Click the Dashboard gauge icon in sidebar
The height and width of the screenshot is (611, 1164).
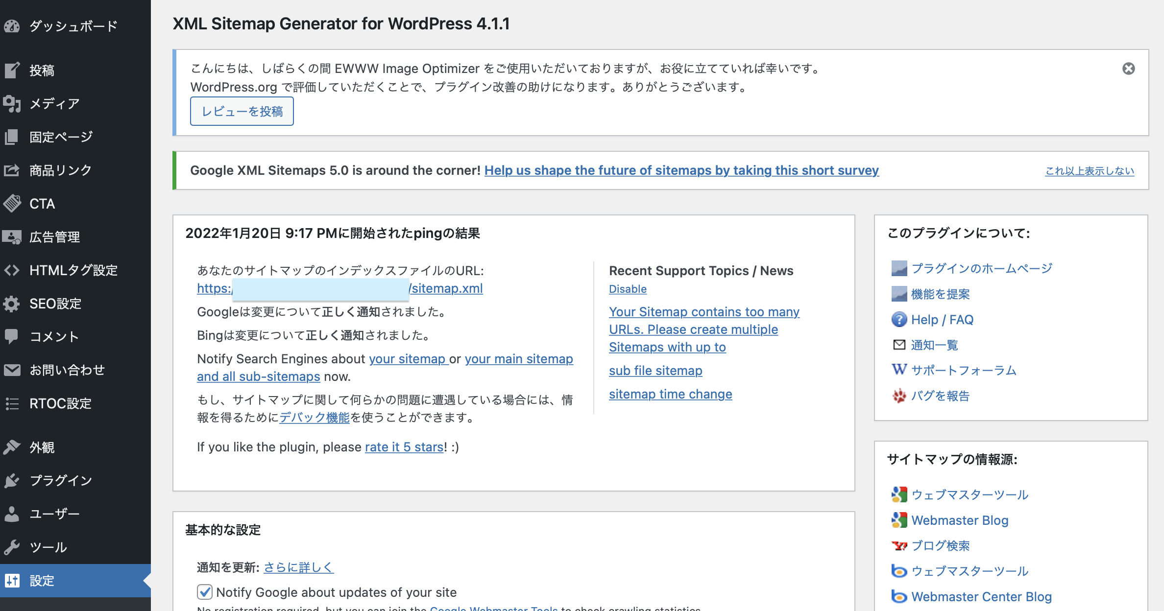pyautogui.click(x=12, y=26)
